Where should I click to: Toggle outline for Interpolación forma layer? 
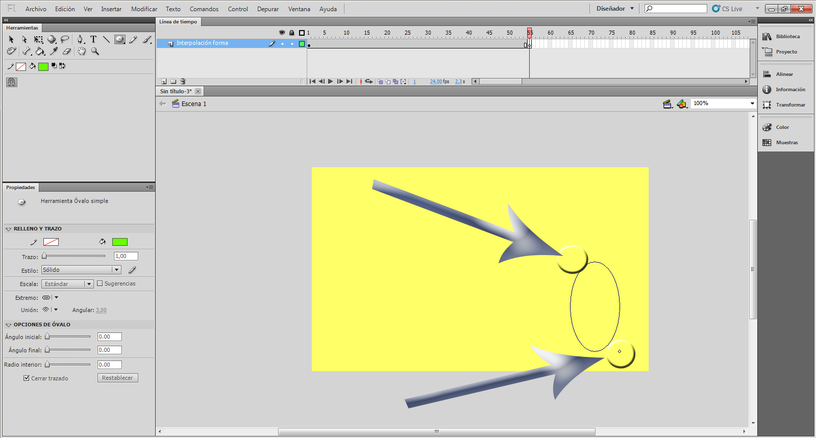[302, 44]
